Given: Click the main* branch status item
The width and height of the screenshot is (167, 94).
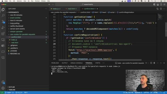Looking at the screenshot, I should [8, 92].
